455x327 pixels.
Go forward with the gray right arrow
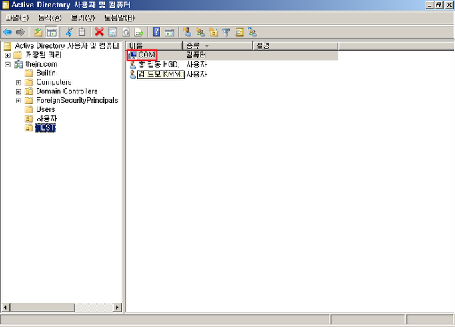pos(20,32)
